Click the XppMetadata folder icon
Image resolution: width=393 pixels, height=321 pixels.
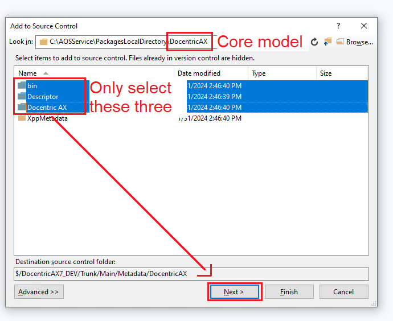(22, 118)
